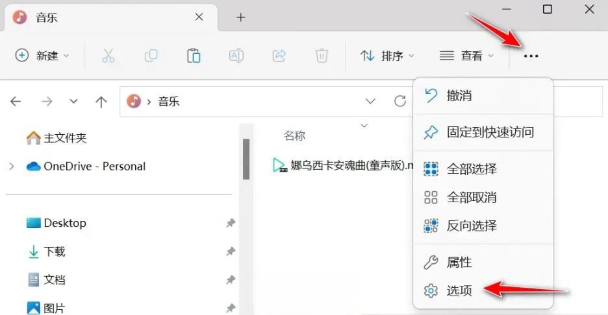Expand the OneDrive - Personal tree node
The height and width of the screenshot is (315, 608).
(12, 167)
